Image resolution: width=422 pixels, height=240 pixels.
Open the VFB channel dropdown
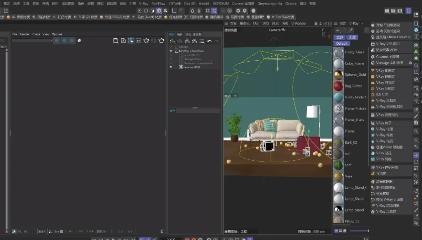[32, 40]
